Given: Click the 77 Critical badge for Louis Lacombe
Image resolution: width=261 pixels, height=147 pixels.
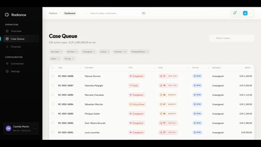Looking at the screenshot, I should click(x=168, y=133).
